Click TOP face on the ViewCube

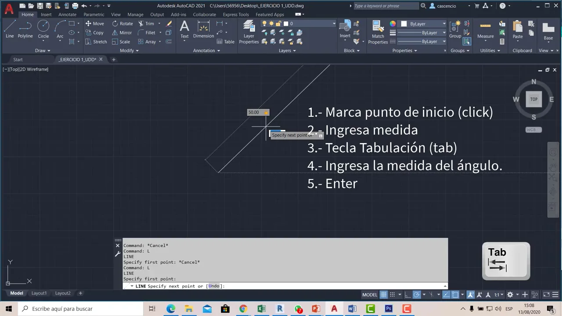coord(533,99)
